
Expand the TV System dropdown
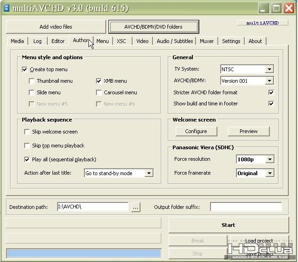[x=269, y=69]
